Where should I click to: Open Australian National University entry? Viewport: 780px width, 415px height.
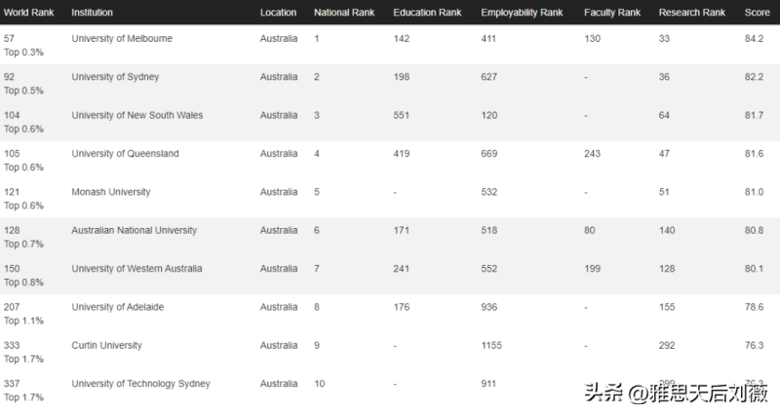(x=135, y=231)
